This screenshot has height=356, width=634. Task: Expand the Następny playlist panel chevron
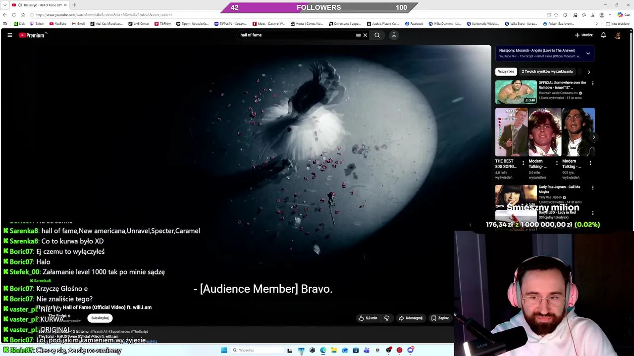[x=588, y=53]
